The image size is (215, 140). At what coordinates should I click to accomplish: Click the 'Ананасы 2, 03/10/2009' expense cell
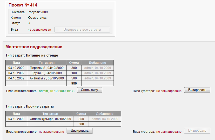click(47, 78)
